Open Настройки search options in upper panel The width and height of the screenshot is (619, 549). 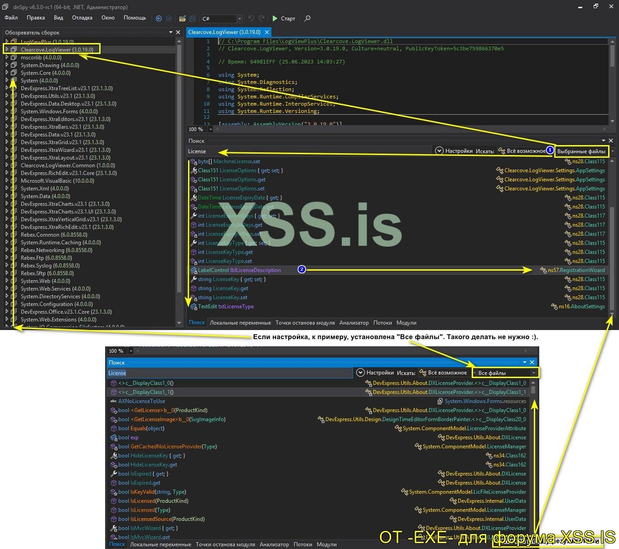point(454,151)
